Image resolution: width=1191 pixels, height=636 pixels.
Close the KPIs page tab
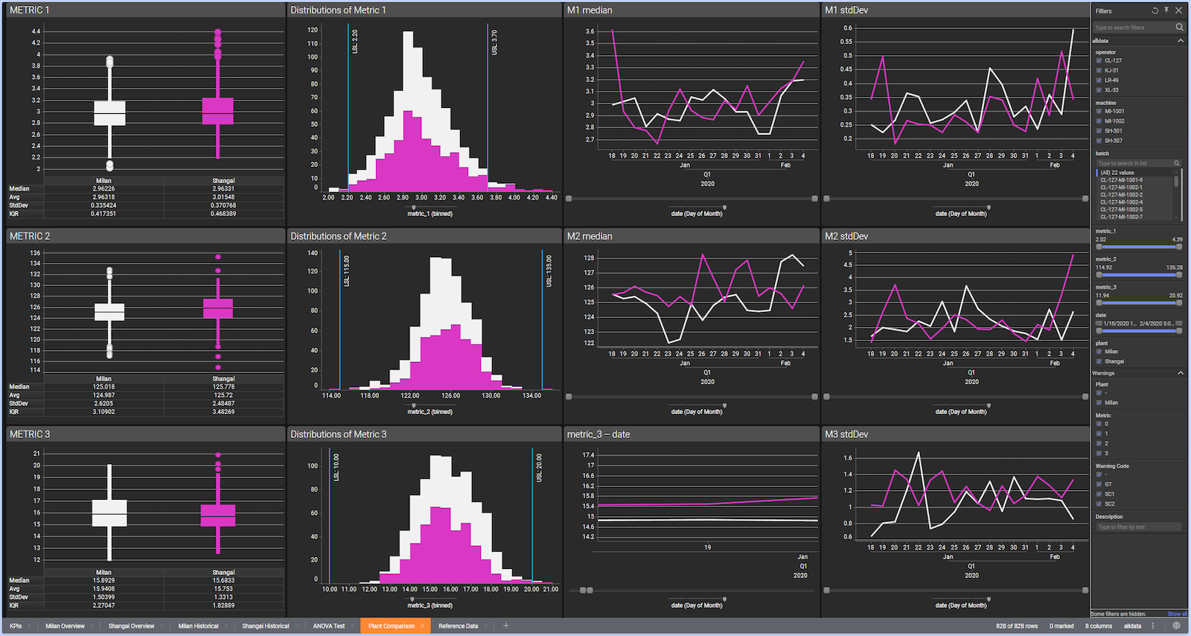31,626
